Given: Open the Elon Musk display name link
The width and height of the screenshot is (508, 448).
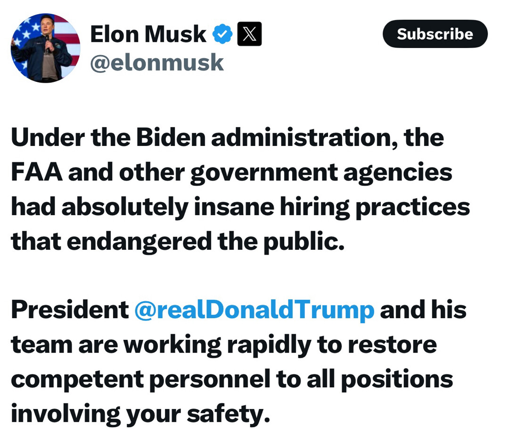Looking at the screenshot, I should (148, 34).
